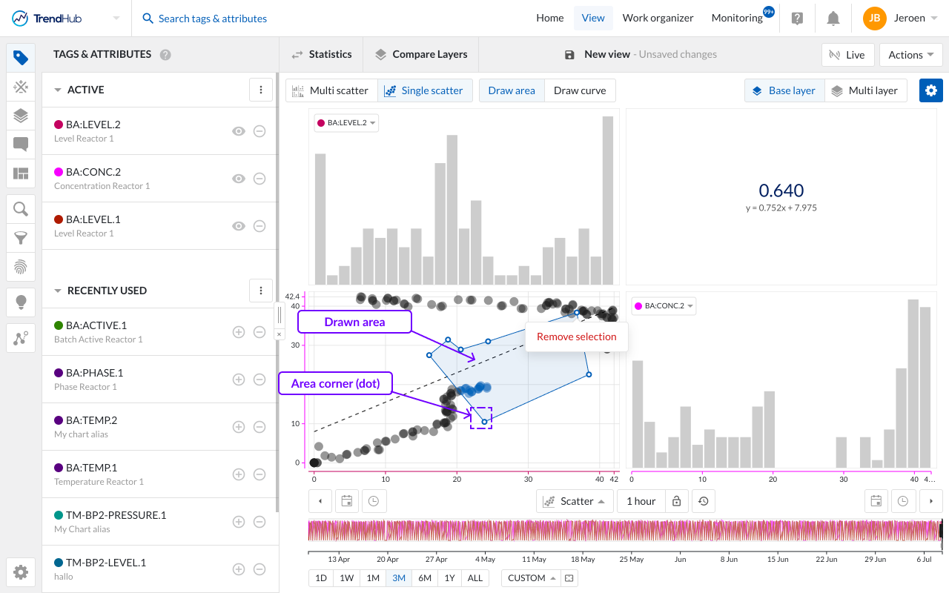
Task: Open the Scatter chart type dropdown
Action: 575,501
